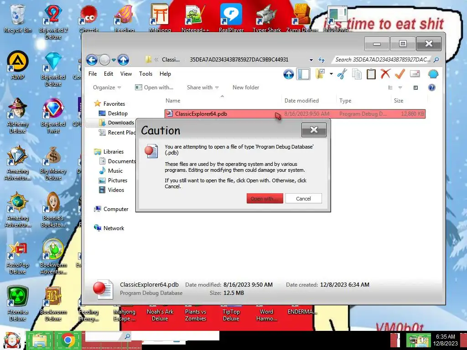Click Cancel in the Caution dialog
Screen dimensions: 467x350
(303, 199)
